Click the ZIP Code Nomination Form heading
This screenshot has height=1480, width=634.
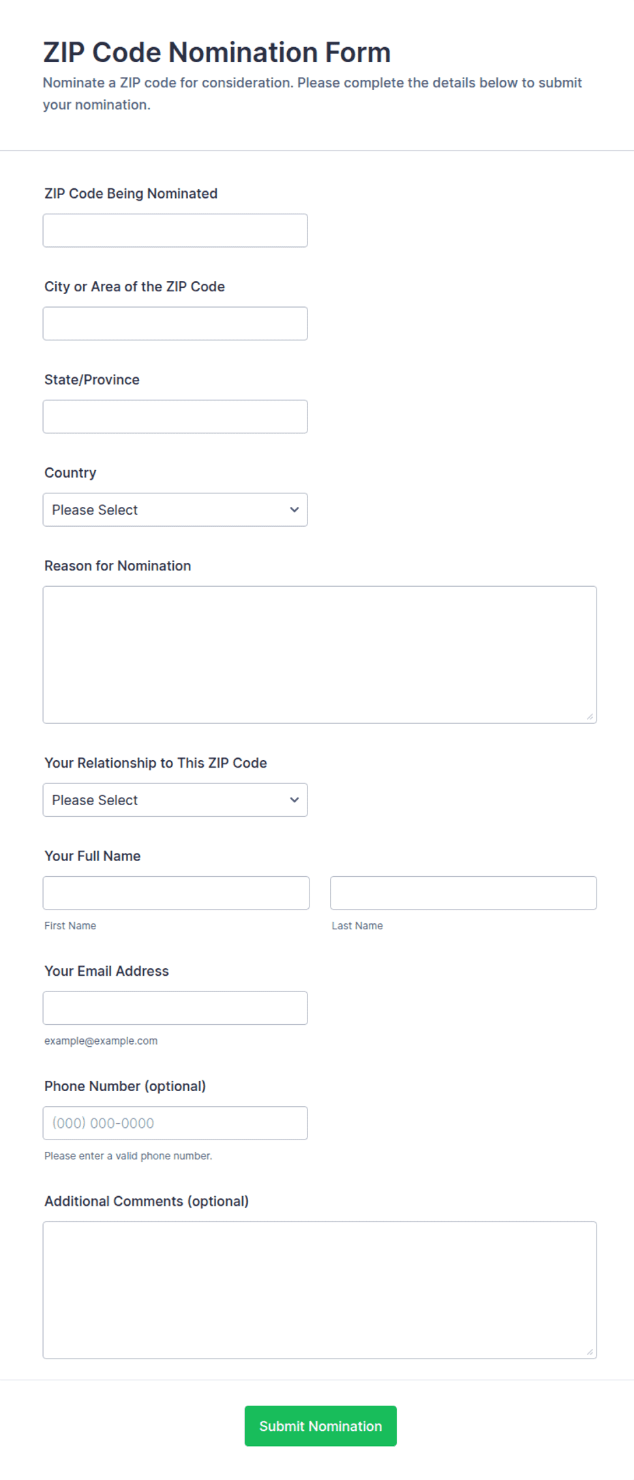(x=217, y=53)
